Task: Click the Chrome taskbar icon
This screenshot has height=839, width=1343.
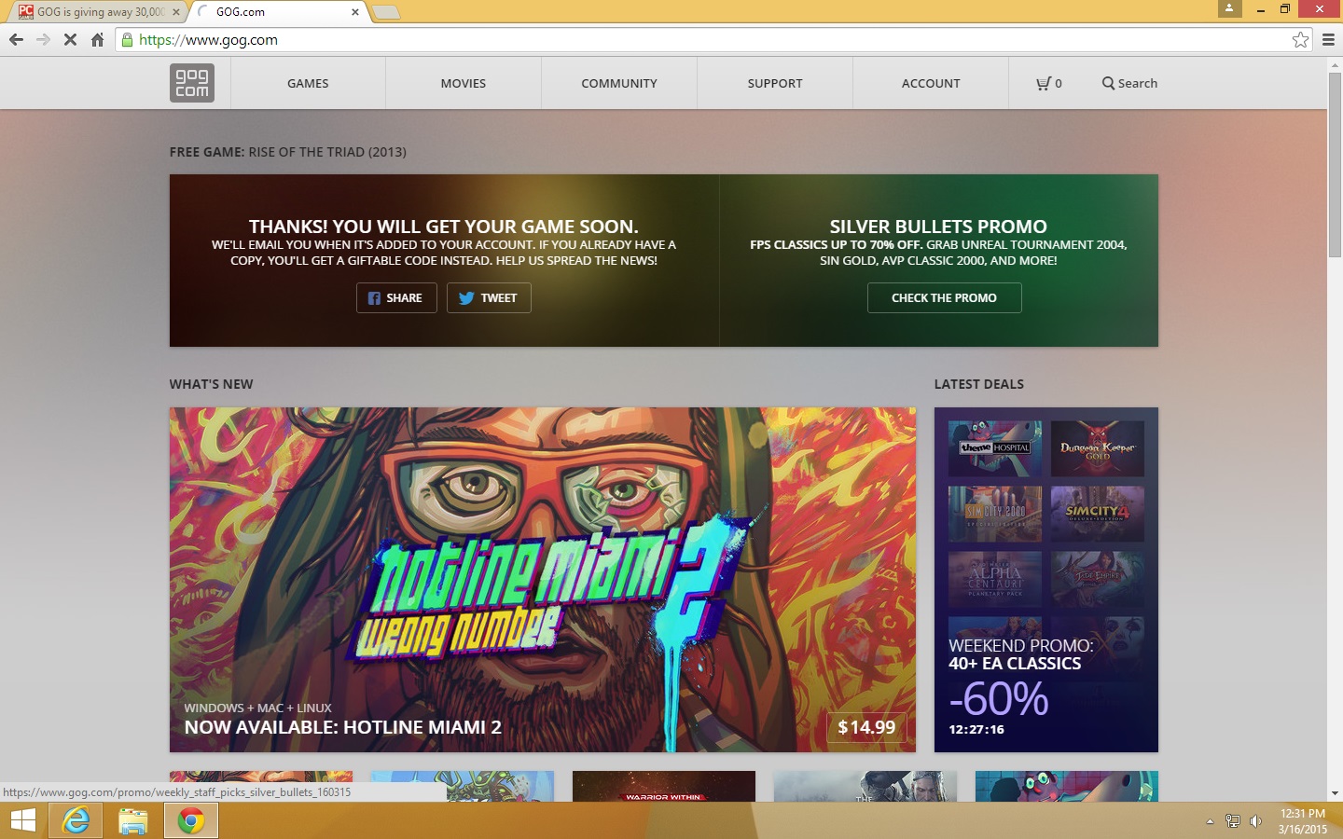Action: [191, 820]
